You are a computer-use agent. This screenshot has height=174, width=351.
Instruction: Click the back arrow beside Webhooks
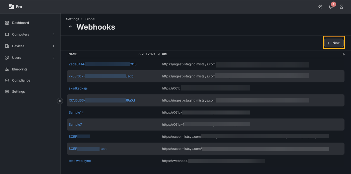click(x=70, y=27)
